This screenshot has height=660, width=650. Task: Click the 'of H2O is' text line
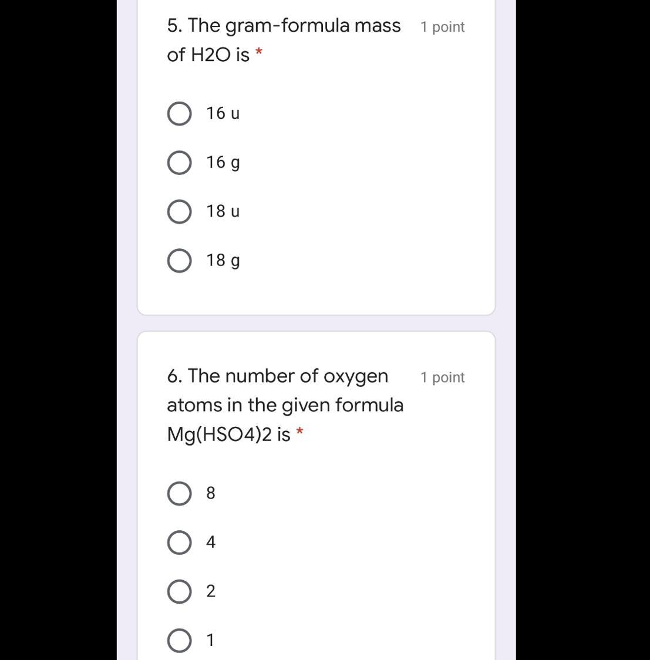pos(208,55)
